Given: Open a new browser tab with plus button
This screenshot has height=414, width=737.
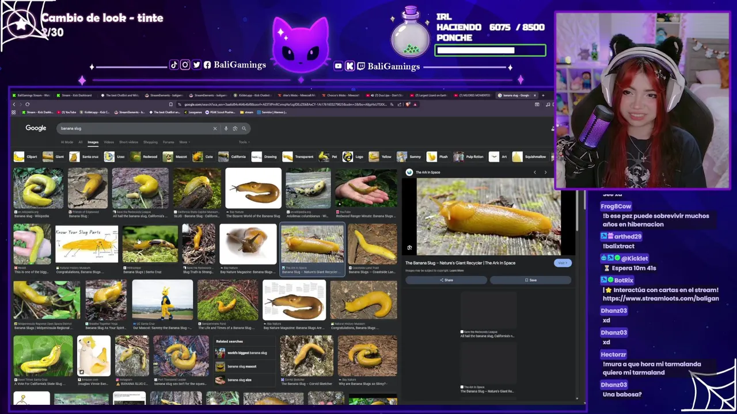Looking at the screenshot, I should pos(543,95).
